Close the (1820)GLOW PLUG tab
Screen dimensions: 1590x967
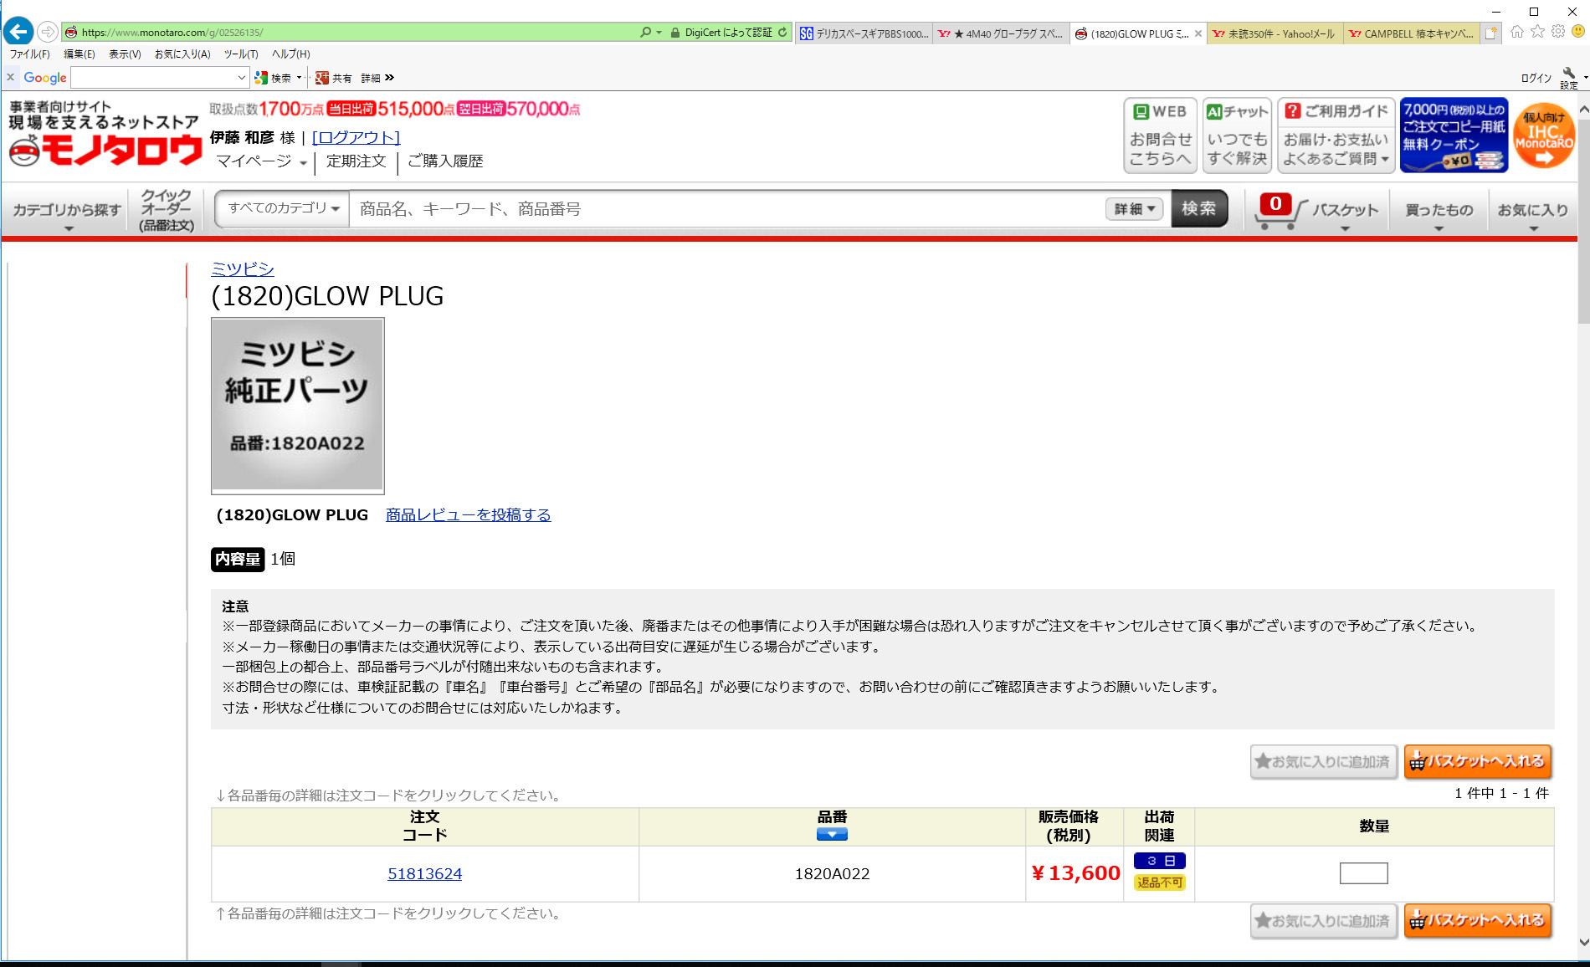[1198, 33]
